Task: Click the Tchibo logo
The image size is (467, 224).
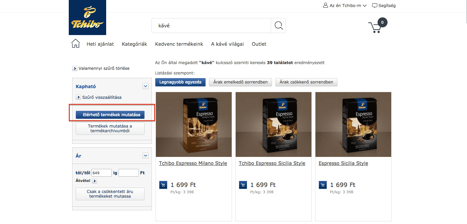Action: (87, 17)
